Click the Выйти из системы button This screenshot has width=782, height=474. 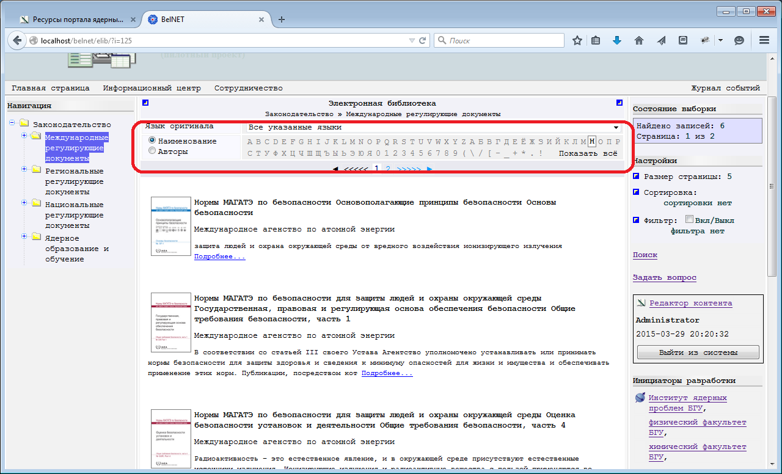coord(698,352)
